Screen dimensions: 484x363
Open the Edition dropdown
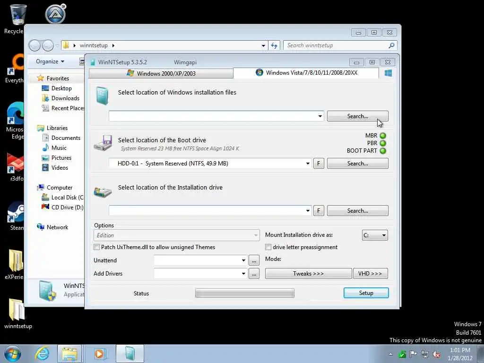177,235
